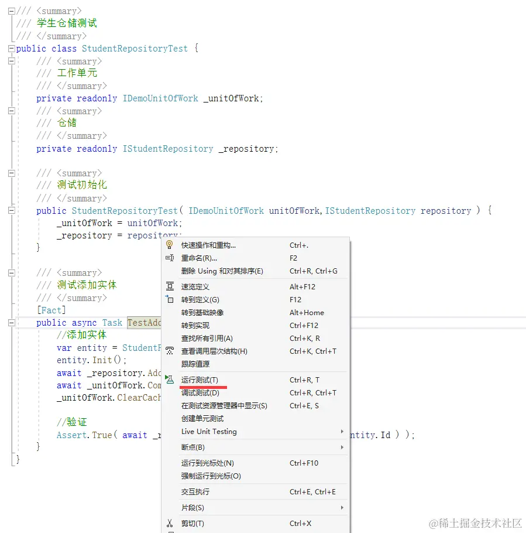Open 查看调用层次结构(H)
Viewport: 526px width, 533px height.
pos(255,351)
